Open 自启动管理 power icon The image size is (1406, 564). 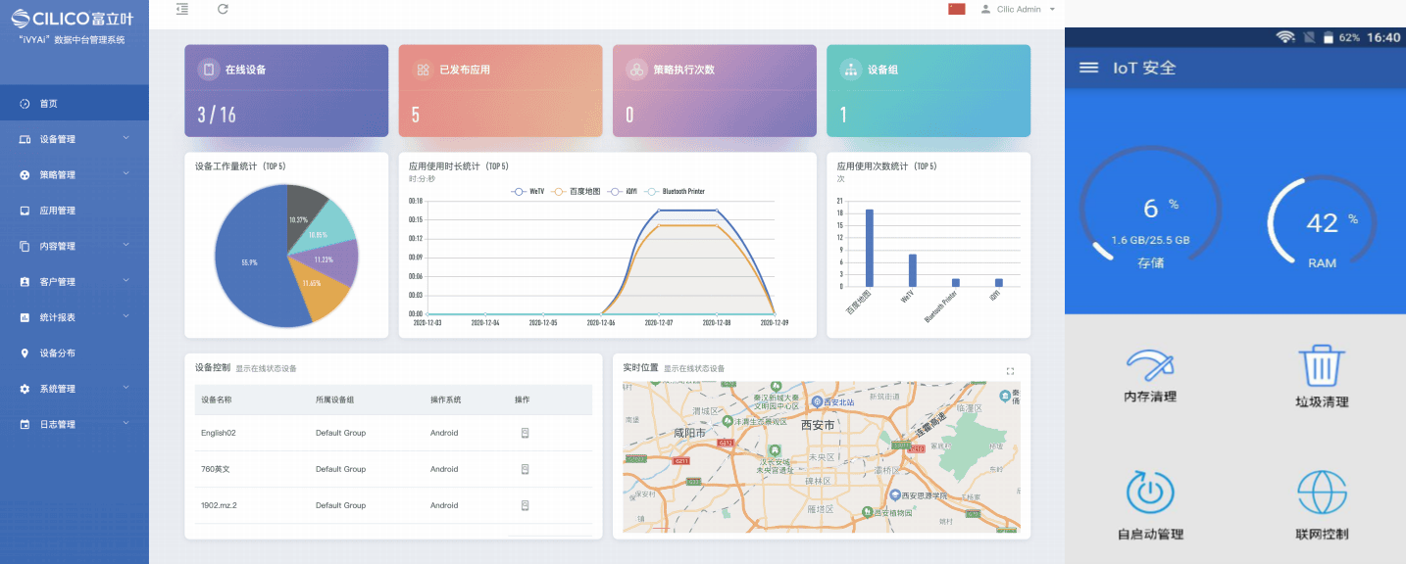pyautogui.click(x=1150, y=503)
